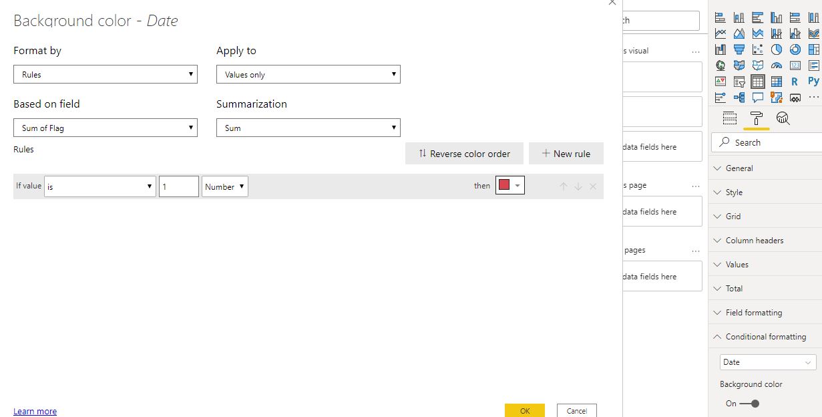822x417 pixels.
Task: Open the Apply to Values only dropdown
Action: [x=309, y=74]
